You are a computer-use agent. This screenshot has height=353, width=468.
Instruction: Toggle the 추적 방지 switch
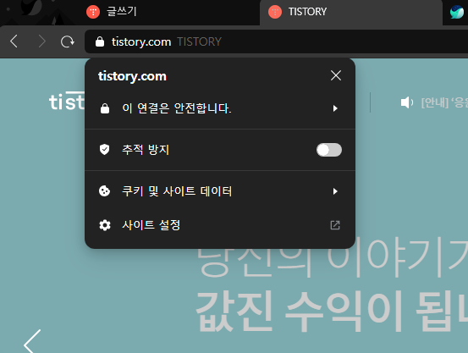coord(329,150)
